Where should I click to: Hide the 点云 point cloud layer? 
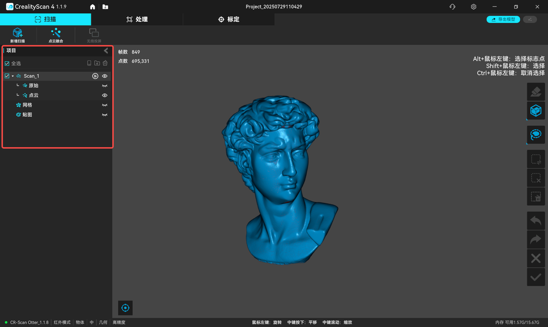coord(104,95)
